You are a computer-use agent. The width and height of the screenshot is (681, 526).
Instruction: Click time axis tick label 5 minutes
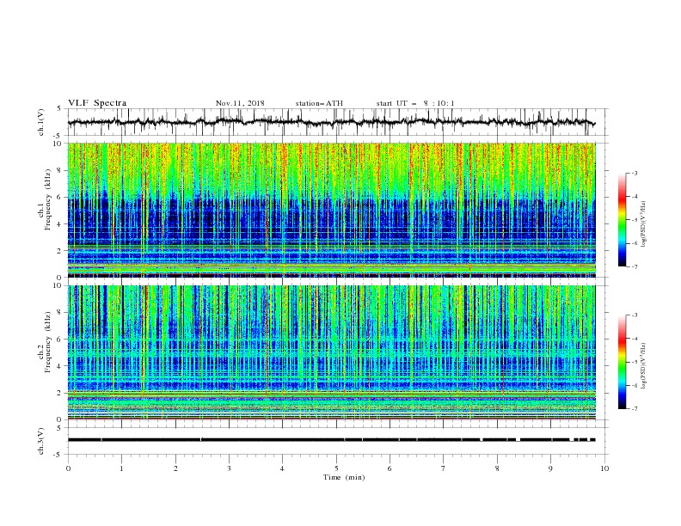pos(336,468)
